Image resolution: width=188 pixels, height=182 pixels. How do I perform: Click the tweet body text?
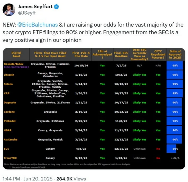[x=93, y=32]
